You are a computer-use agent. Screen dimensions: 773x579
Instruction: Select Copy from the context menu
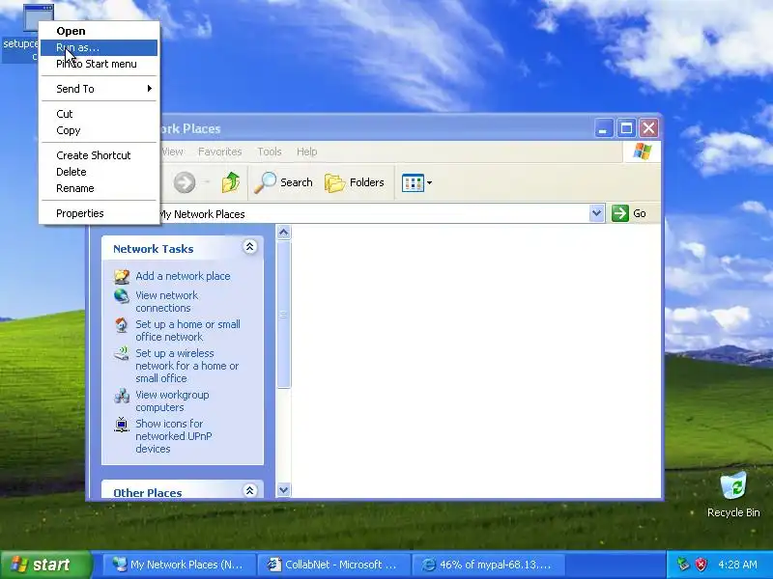99,130
